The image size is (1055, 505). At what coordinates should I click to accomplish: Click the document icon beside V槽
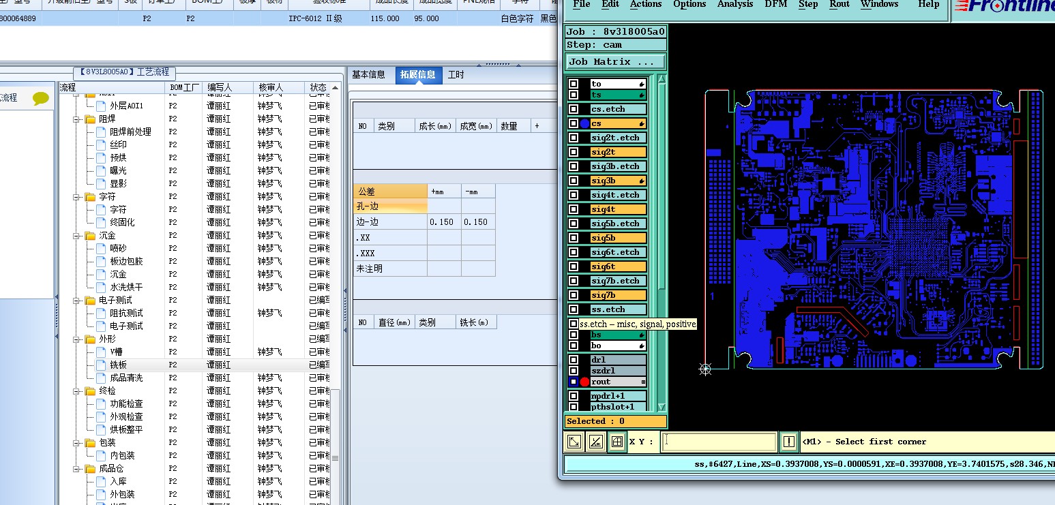101,352
